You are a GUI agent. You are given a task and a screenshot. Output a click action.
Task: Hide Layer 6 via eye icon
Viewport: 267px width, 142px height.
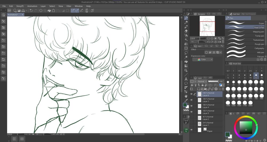pyautogui.click(x=191, y=94)
